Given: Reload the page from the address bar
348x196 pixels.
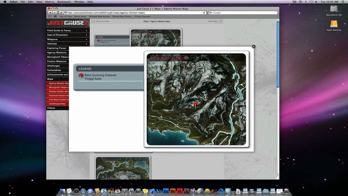Looking at the screenshot, I should 204,13.
